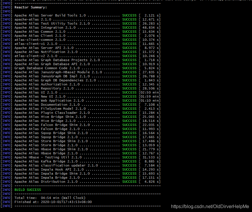Click the '01:59 min' duration value
The image size is (252, 212).
150,96
